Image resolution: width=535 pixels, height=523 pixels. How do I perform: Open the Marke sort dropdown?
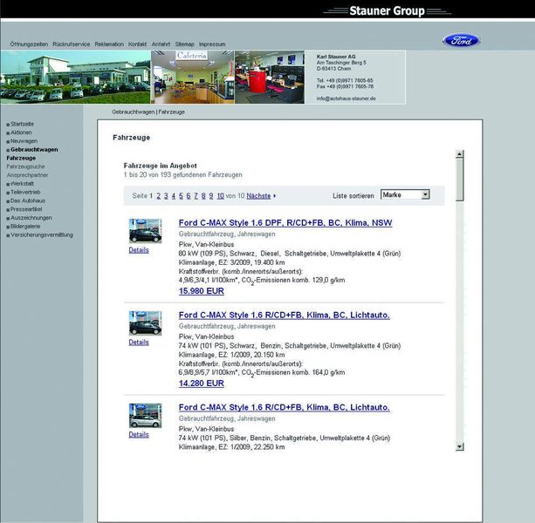405,195
